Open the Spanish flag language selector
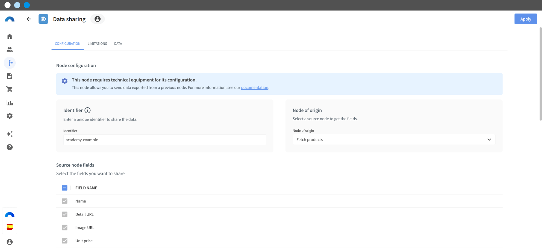This screenshot has height=251, width=542. [10, 227]
